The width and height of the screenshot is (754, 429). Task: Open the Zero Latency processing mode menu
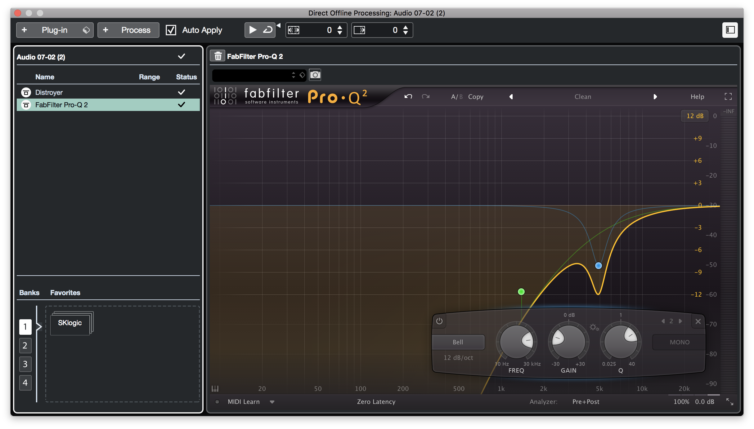pos(376,402)
